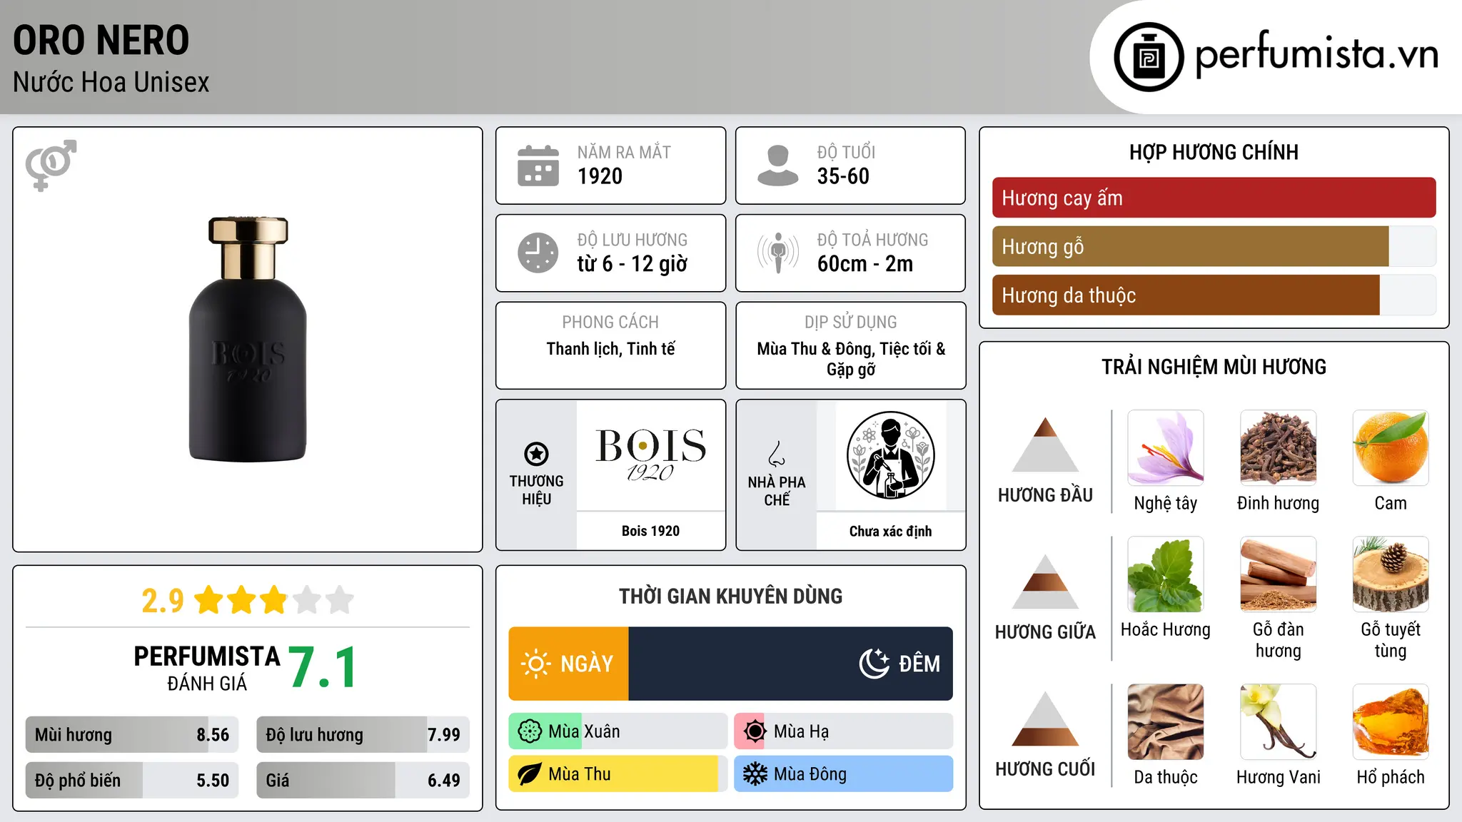Click the sun icon next to Ngày
The width and height of the screenshot is (1462, 822).
(535, 664)
